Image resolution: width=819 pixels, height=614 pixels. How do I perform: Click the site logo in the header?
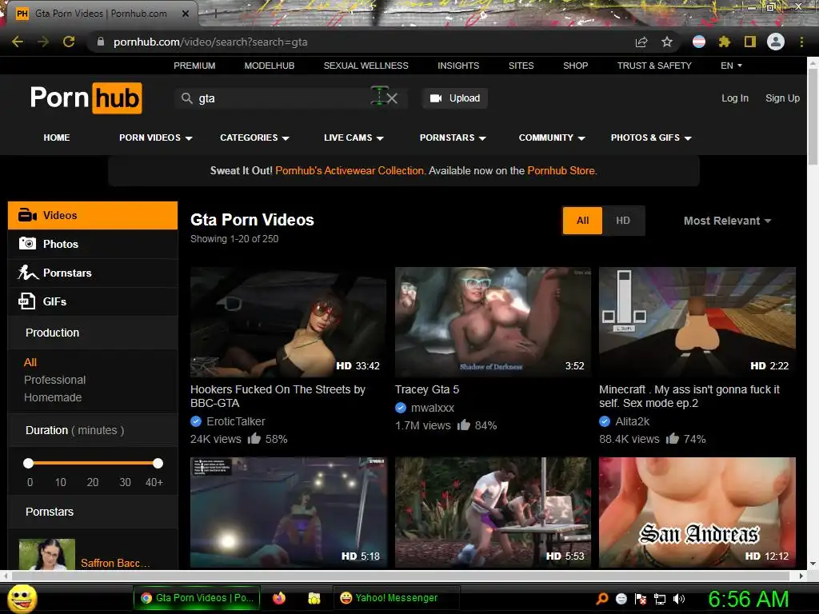click(86, 98)
